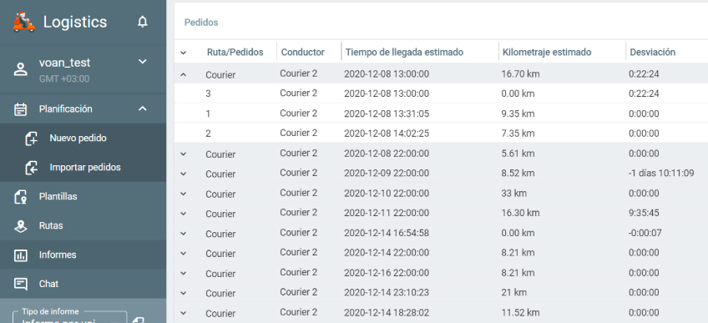Click the 2020-12-08 14:02:25 arrival time
The image size is (708, 323).
(387, 134)
